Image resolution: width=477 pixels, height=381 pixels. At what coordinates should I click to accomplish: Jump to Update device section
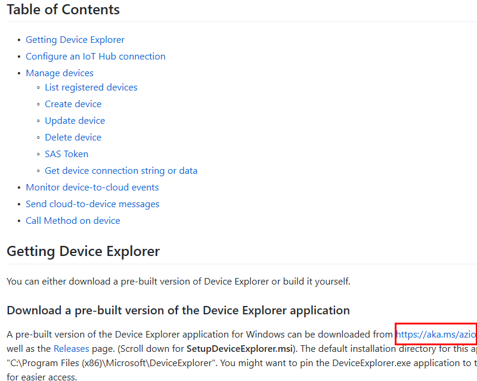click(75, 121)
